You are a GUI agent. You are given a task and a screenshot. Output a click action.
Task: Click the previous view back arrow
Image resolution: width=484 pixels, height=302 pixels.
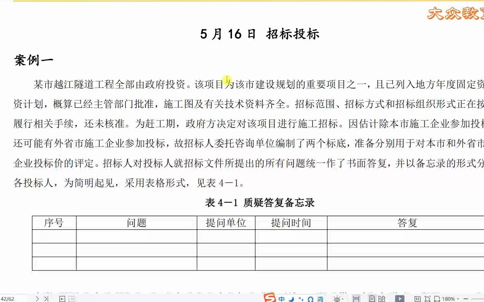point(62,298)
